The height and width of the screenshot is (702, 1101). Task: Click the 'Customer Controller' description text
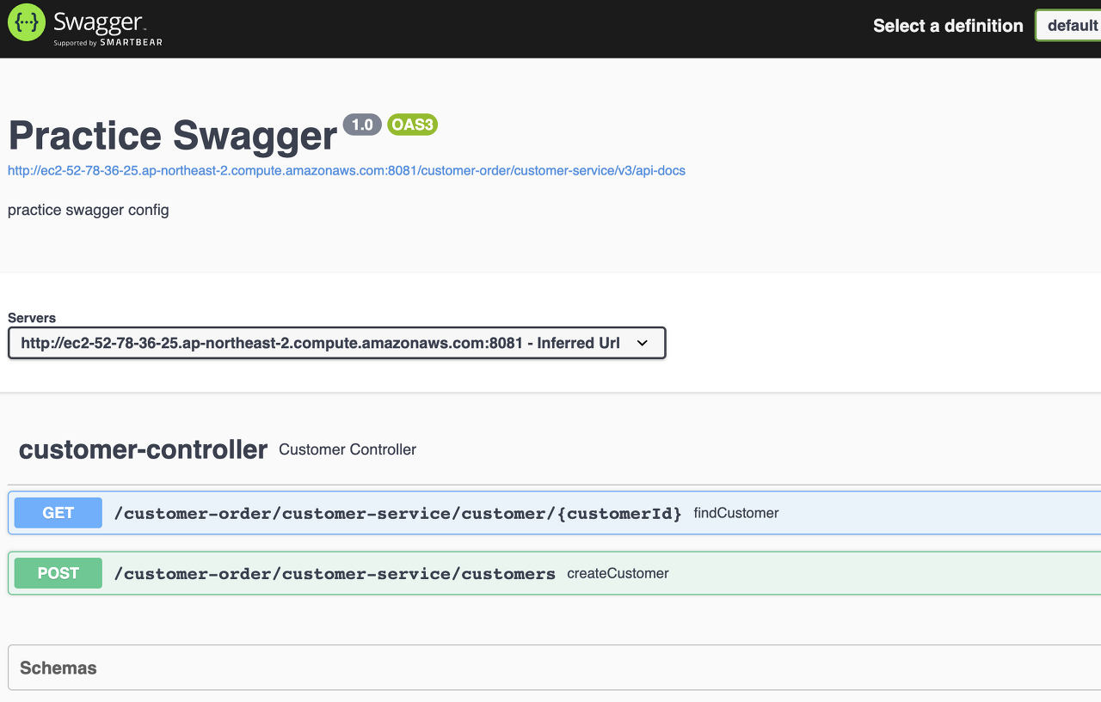[348, 449]
